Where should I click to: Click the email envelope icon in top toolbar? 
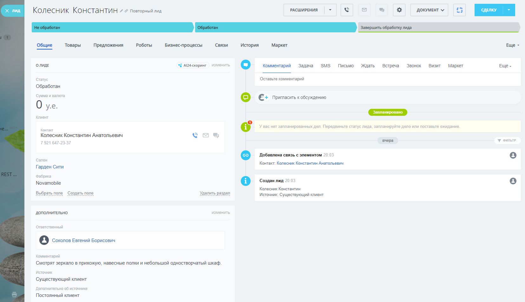pos(364,10)
